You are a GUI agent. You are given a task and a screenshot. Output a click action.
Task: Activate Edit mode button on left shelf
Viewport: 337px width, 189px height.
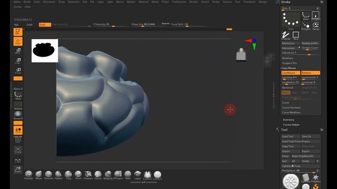click(x=18, y=32)
